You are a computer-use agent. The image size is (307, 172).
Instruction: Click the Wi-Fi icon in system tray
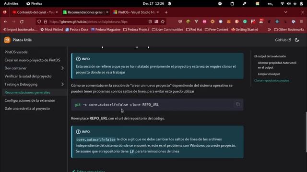pyautogui.click(x=282, y=3)
